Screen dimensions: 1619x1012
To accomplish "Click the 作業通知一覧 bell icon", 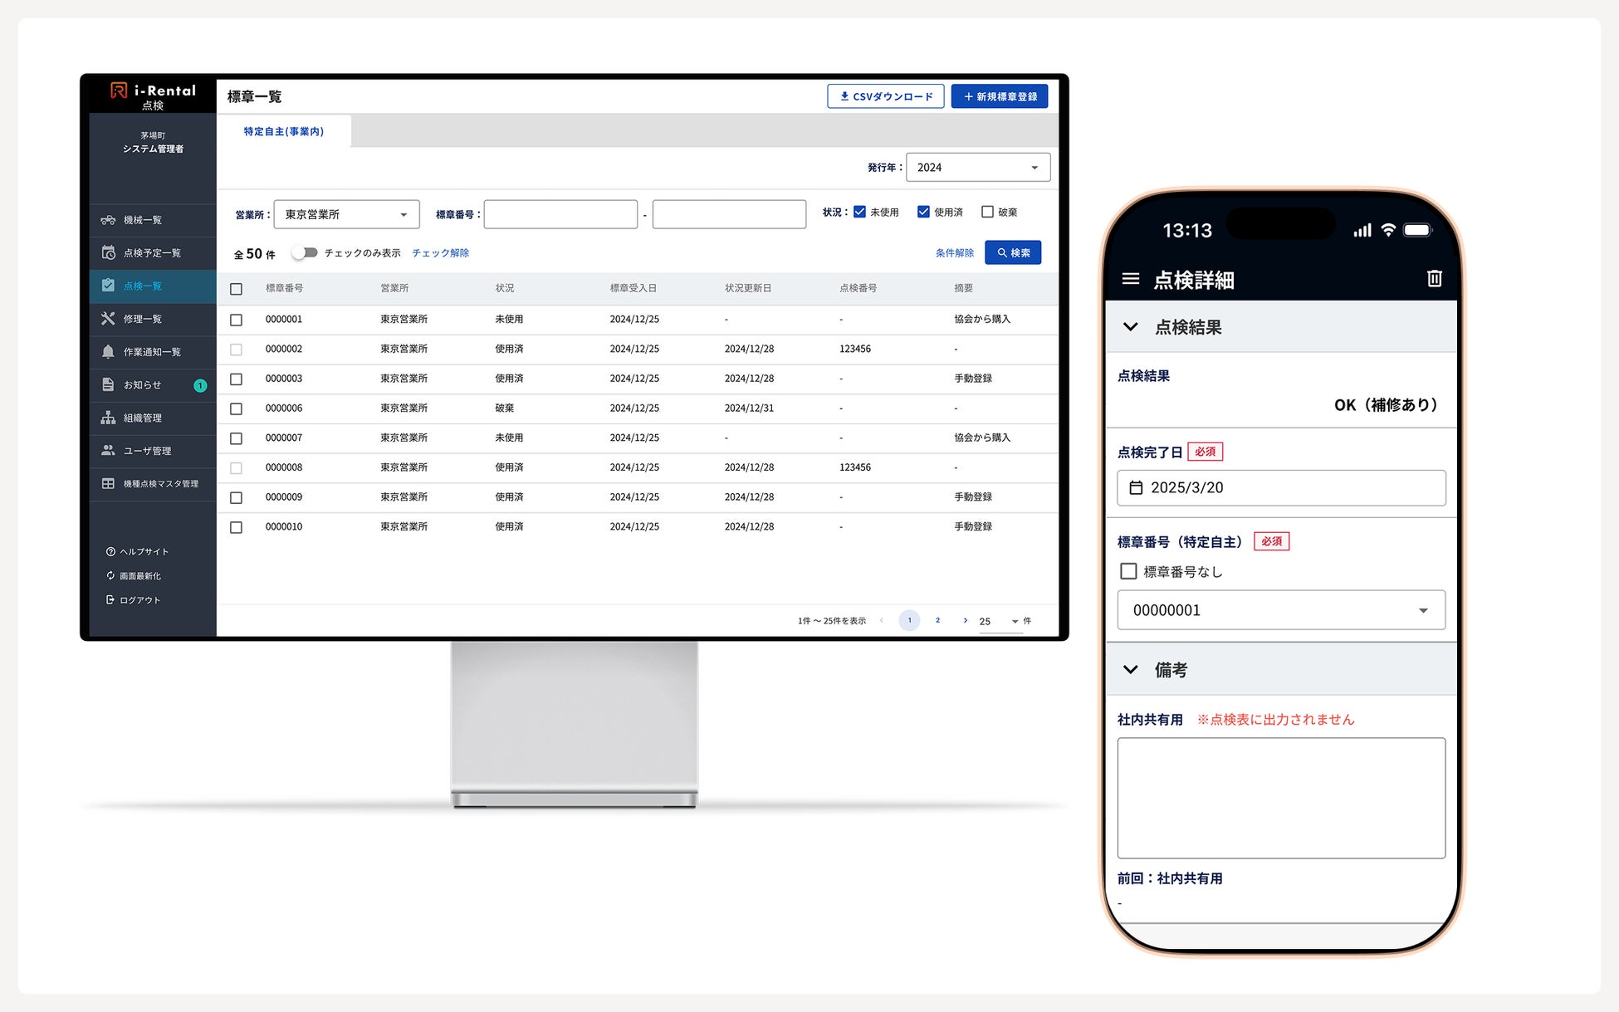I will point(108,352).
